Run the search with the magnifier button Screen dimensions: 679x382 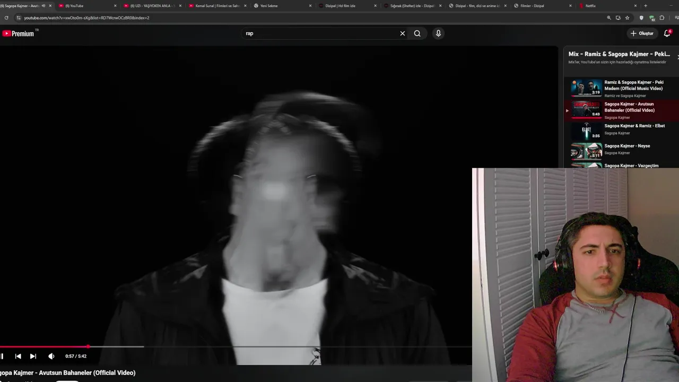click(x=417, y=33)
